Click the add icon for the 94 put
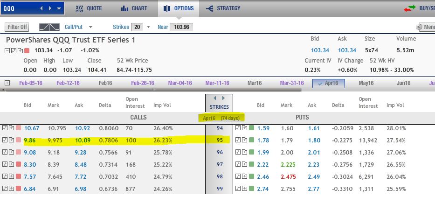This screenshot has height=197, width=435. [244, 128]
